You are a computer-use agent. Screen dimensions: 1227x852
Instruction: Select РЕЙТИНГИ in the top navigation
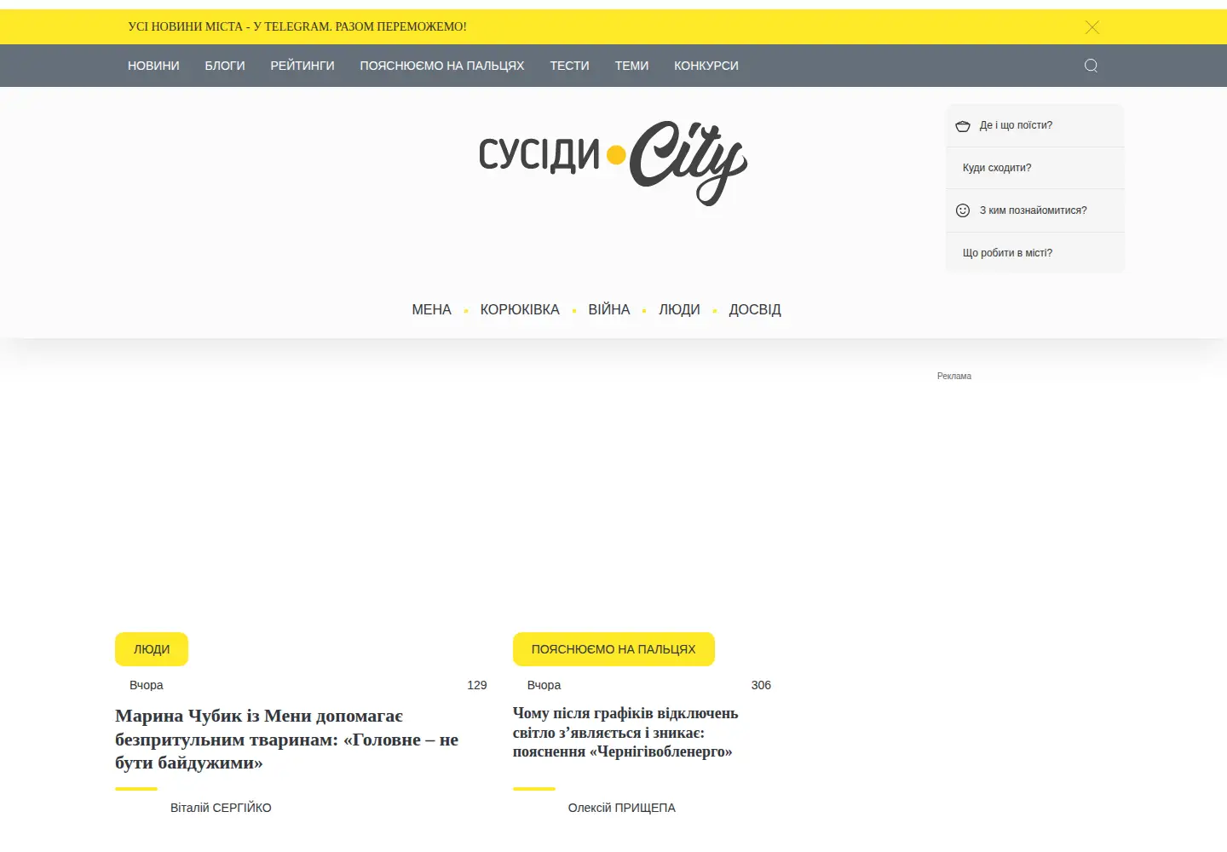(x=302, y=66)
